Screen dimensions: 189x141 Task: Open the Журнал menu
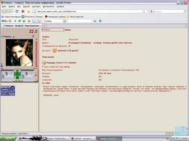click(x=26, y=6)
